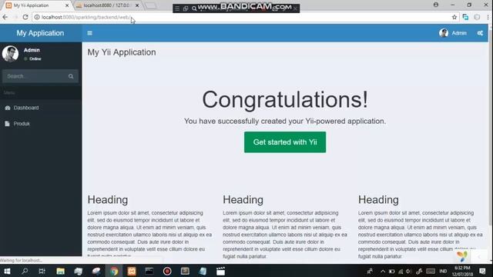Screen dimensions: 493x277
Task: Click the taskbar clock showing 6:32 PM
Action: pyautogui.click(x=462, y=271)
